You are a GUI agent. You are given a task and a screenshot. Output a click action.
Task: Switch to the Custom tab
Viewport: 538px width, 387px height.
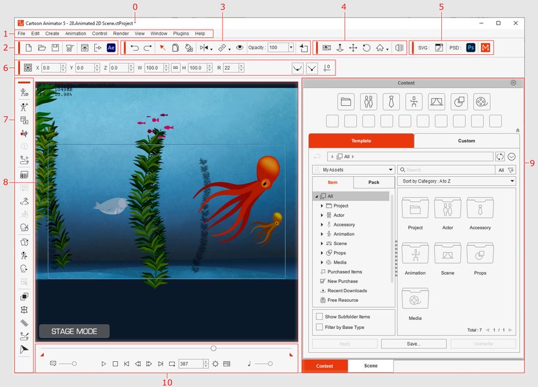pyautogui.click(x=466, y=141)
